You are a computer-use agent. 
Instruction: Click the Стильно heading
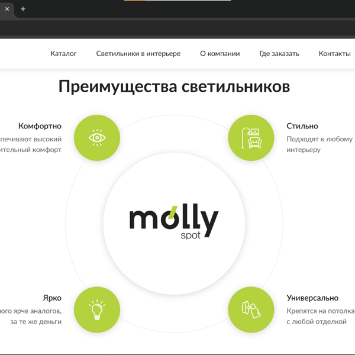(302, 126)
